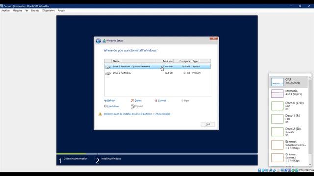Click the Refresh icon link
Viewport: 314px width, 176px height.
(109, 101)
